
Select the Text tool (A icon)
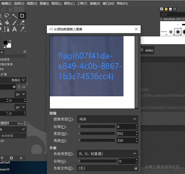tap(14, 29)
